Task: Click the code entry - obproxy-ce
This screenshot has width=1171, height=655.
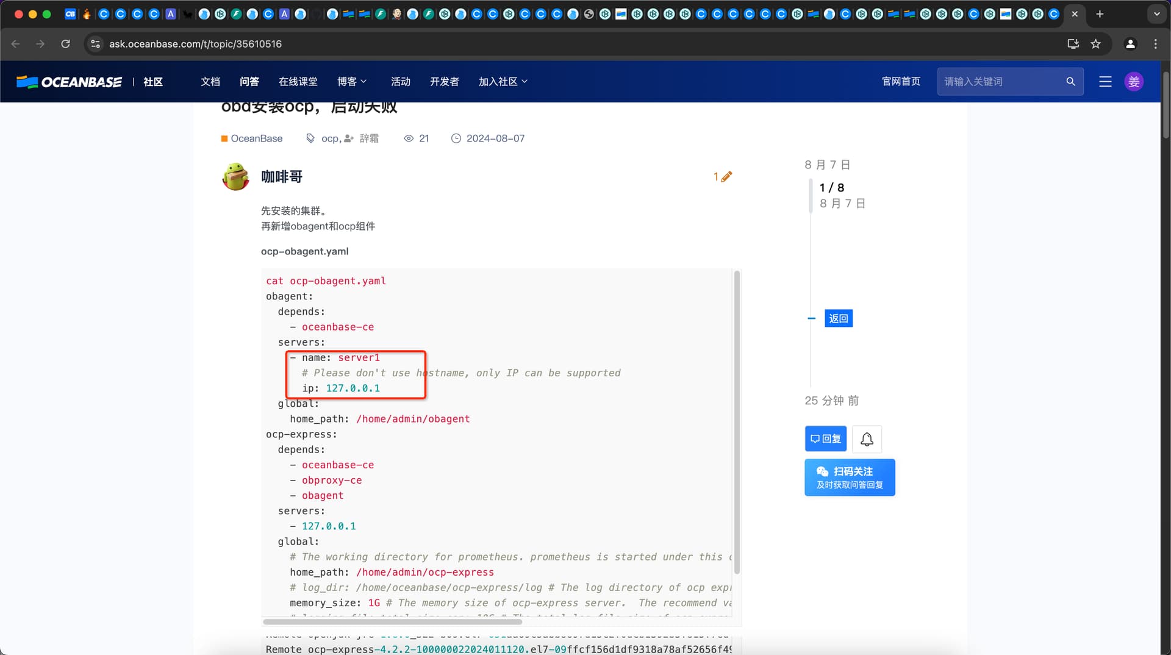Action: [326, 481]
